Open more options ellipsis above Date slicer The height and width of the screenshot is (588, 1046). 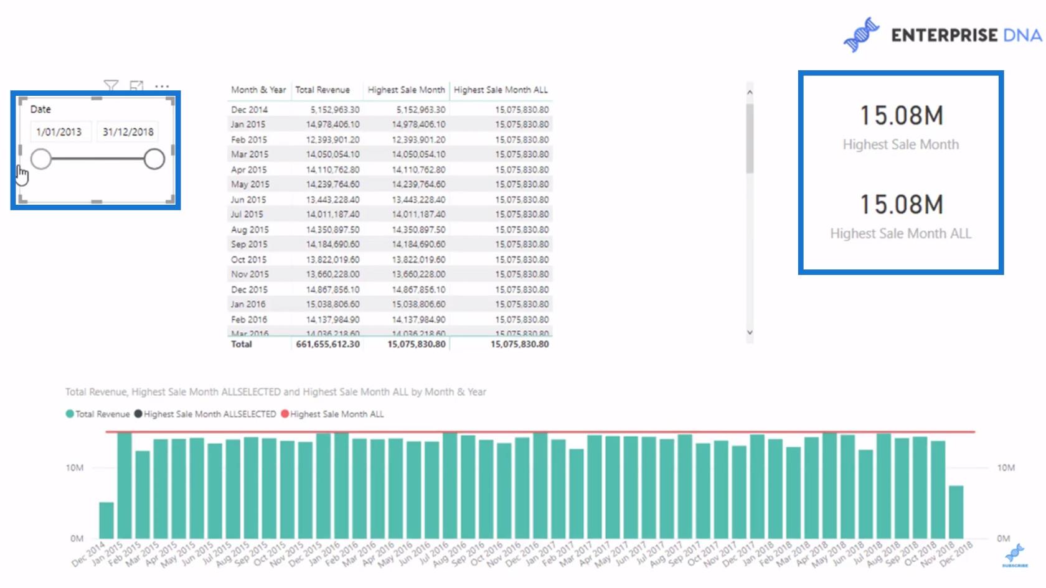[162, 86]
